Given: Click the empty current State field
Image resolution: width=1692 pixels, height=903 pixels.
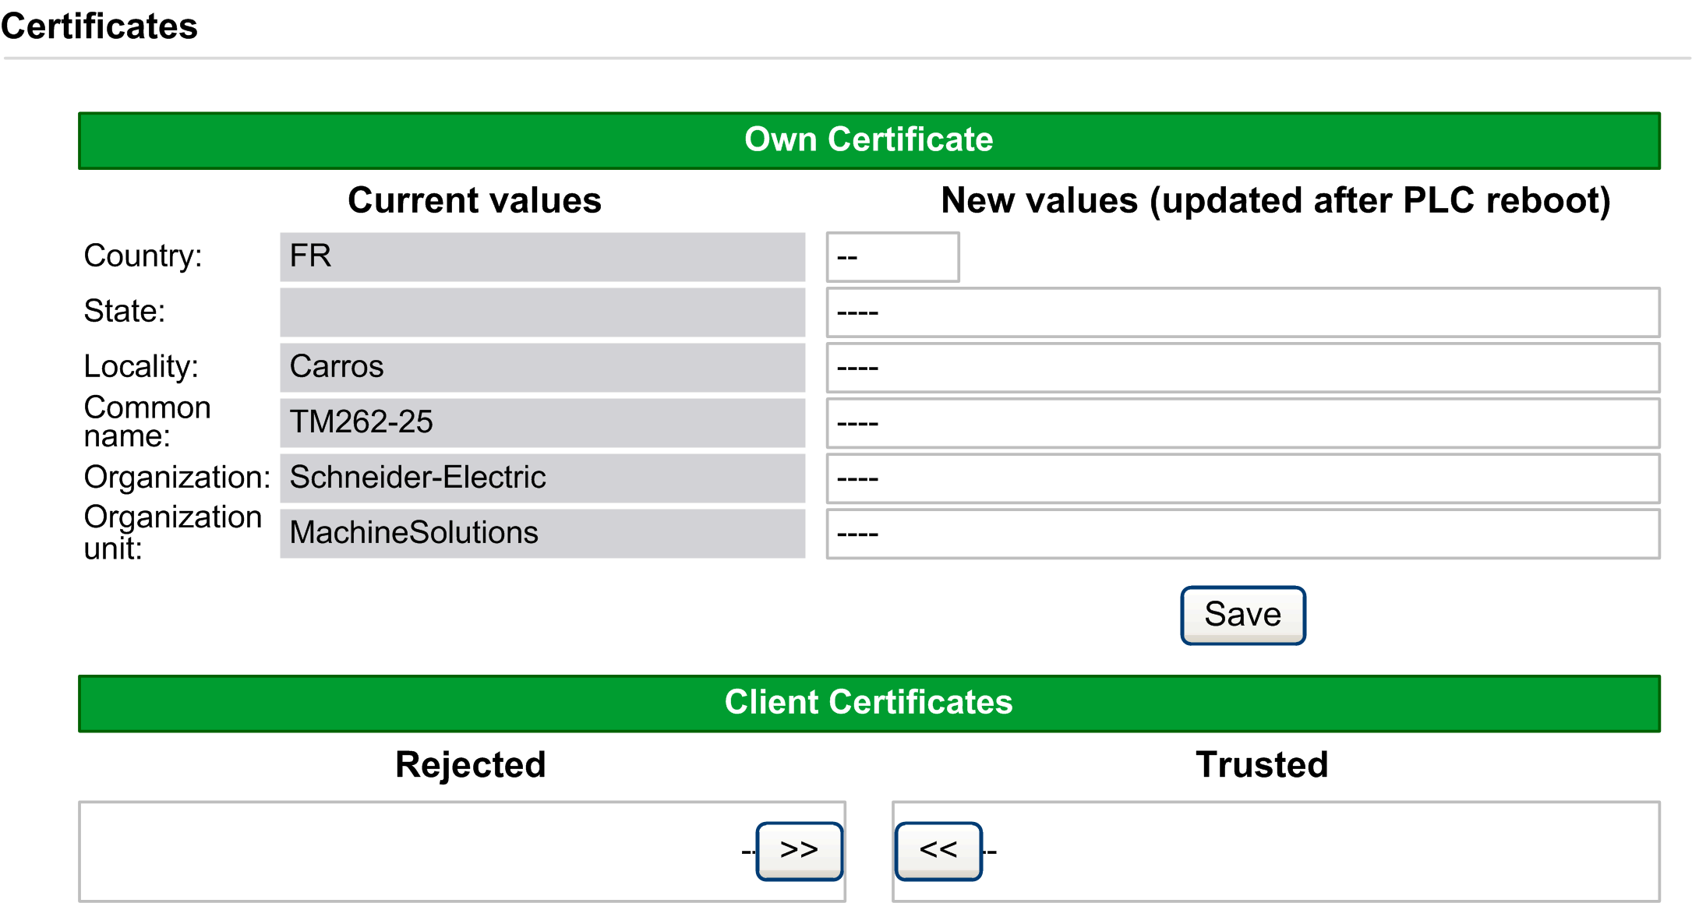Looking at the screenshot, I should (x=542, y=312).
